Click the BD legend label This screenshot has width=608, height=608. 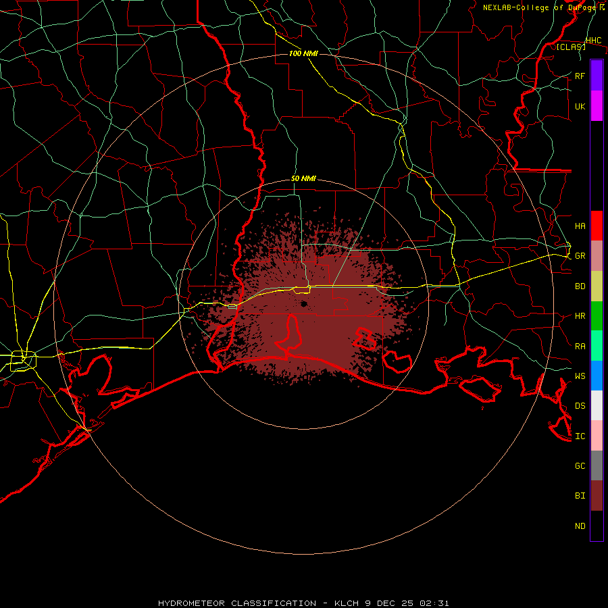pos(580,286)
